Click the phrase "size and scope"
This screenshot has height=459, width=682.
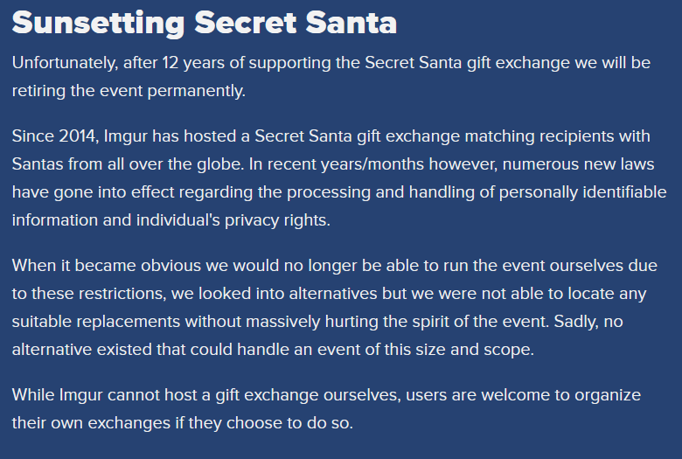(x=474, y=350)
